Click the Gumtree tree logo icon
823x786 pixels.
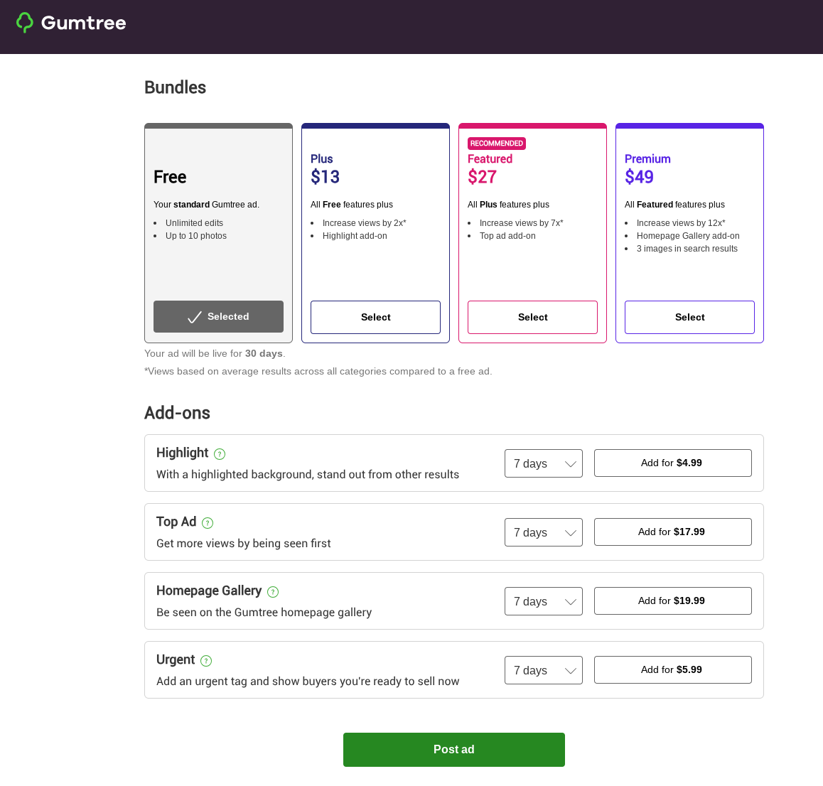pos(25,23)
